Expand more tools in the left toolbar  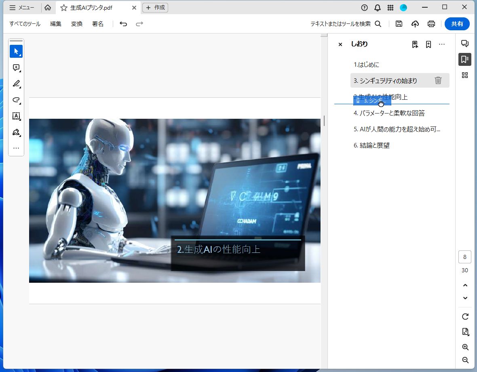(16, 148)
